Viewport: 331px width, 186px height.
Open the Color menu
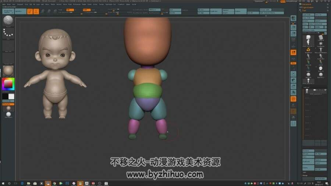[14, 4]
